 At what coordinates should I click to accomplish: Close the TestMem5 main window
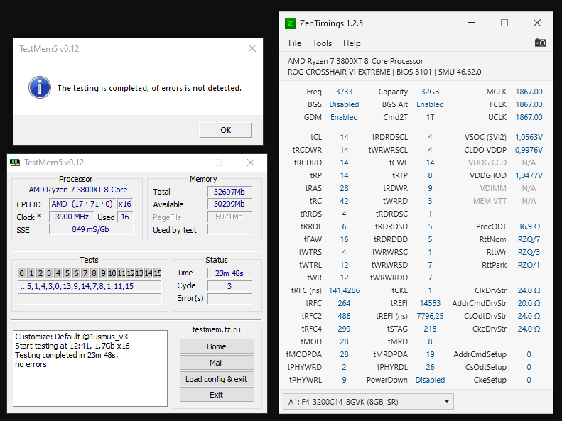pyautogui.click(x=251, y=163)
